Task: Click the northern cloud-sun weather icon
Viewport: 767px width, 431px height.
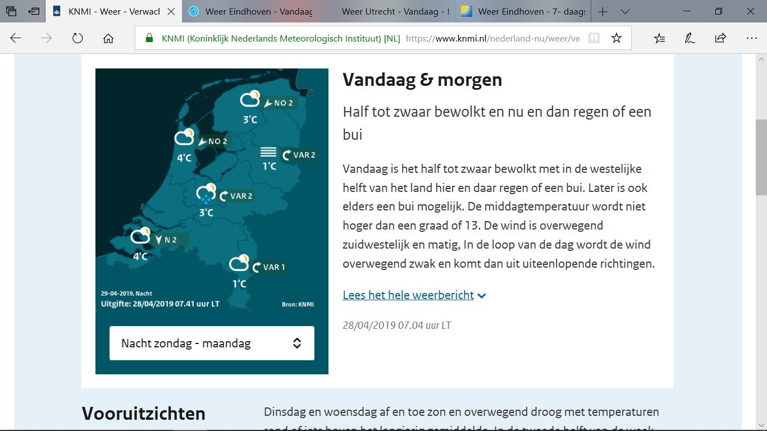Action: pyautogui.click(x=250, y=99)
